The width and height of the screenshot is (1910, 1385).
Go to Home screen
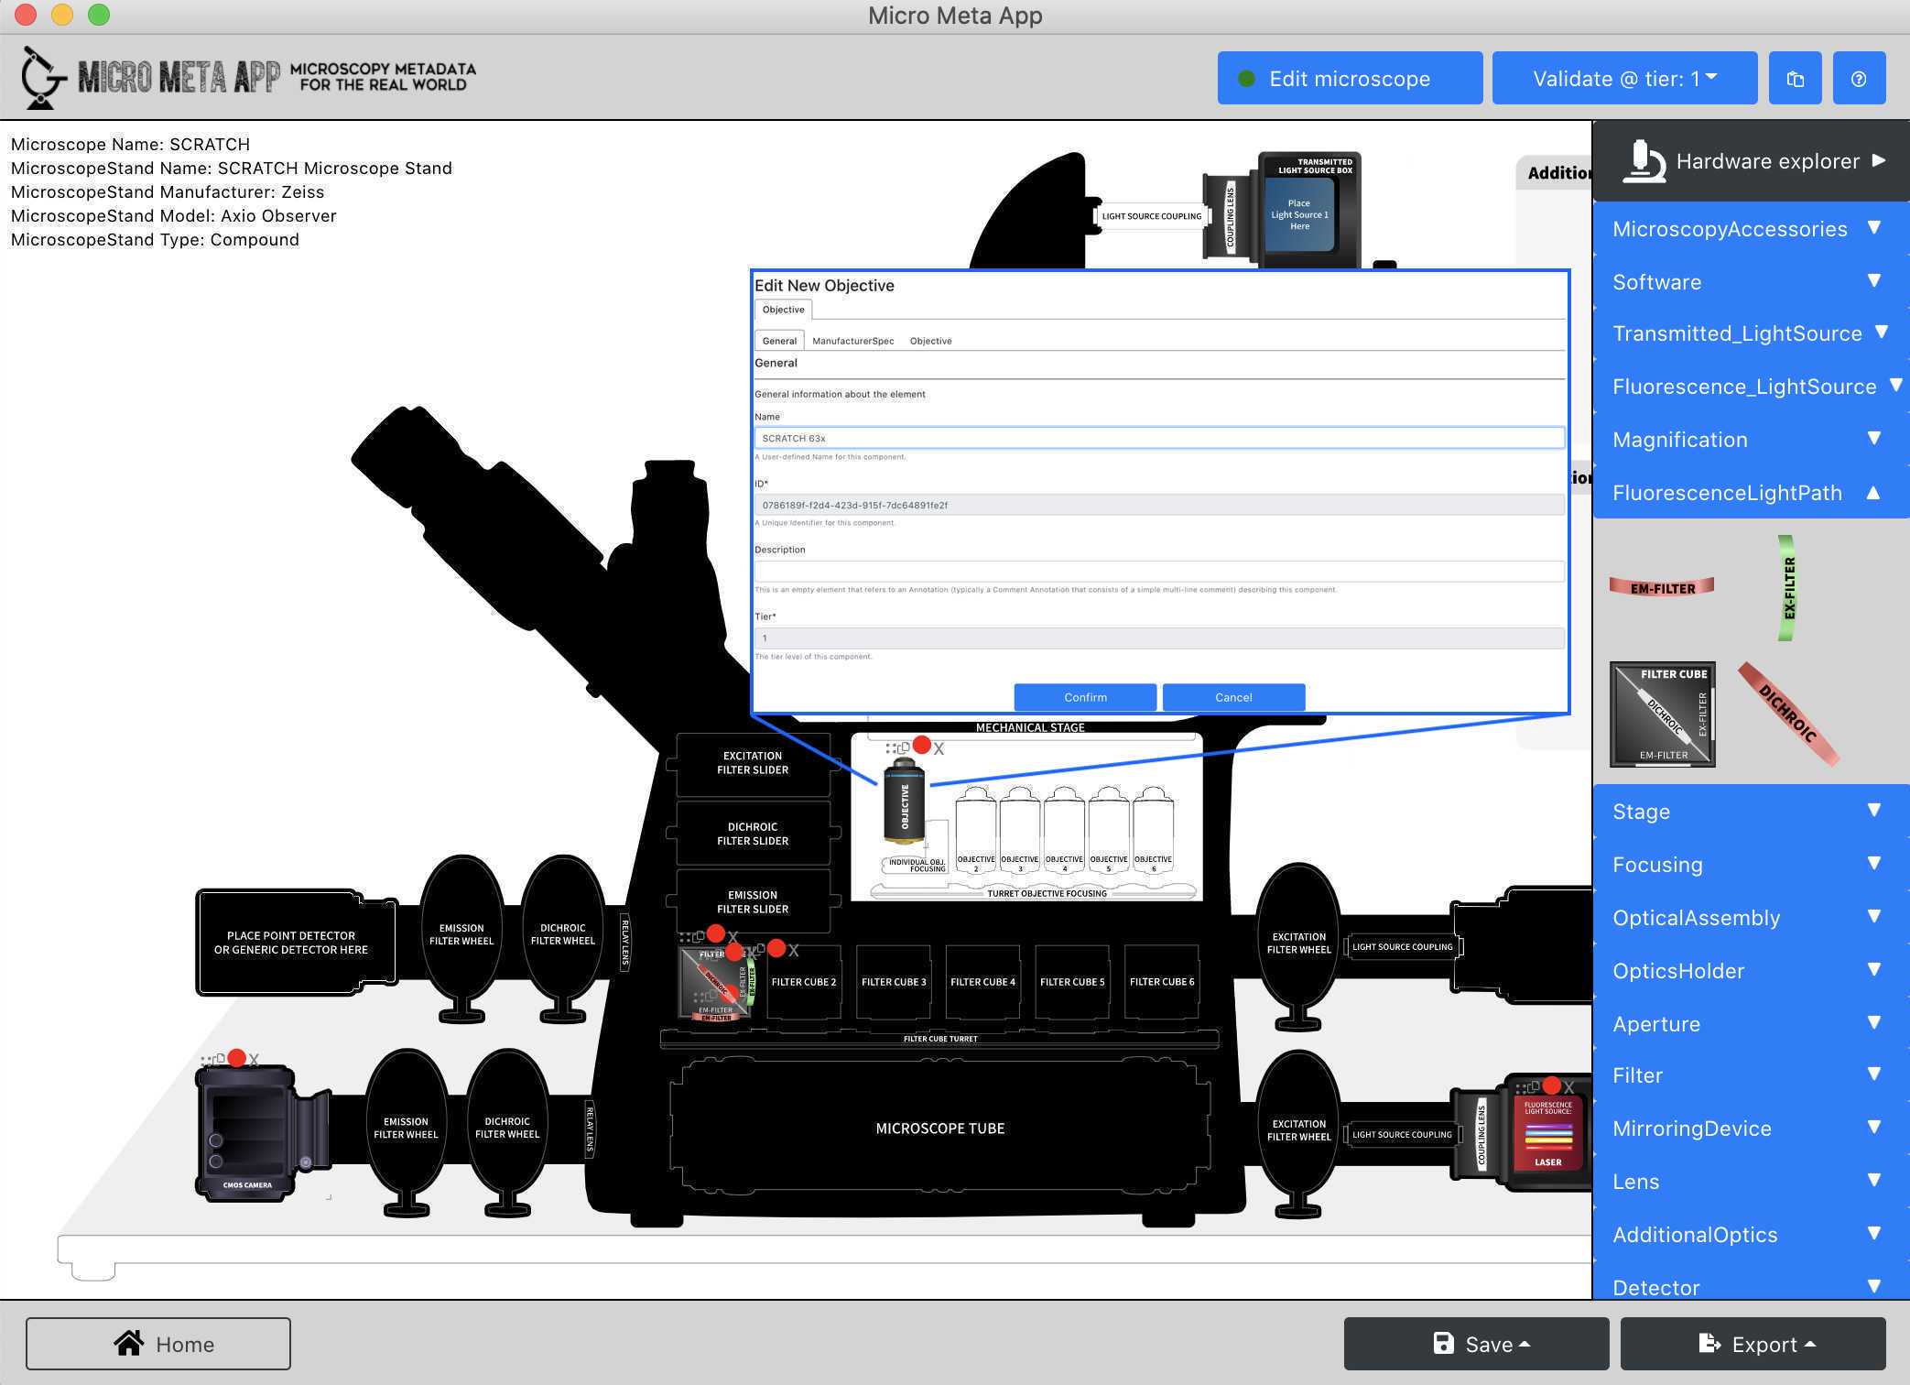point(158,1344)
